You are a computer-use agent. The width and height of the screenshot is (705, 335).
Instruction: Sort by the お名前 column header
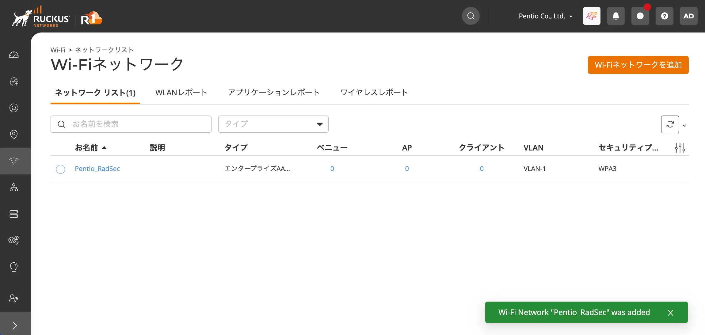(90, 148)
